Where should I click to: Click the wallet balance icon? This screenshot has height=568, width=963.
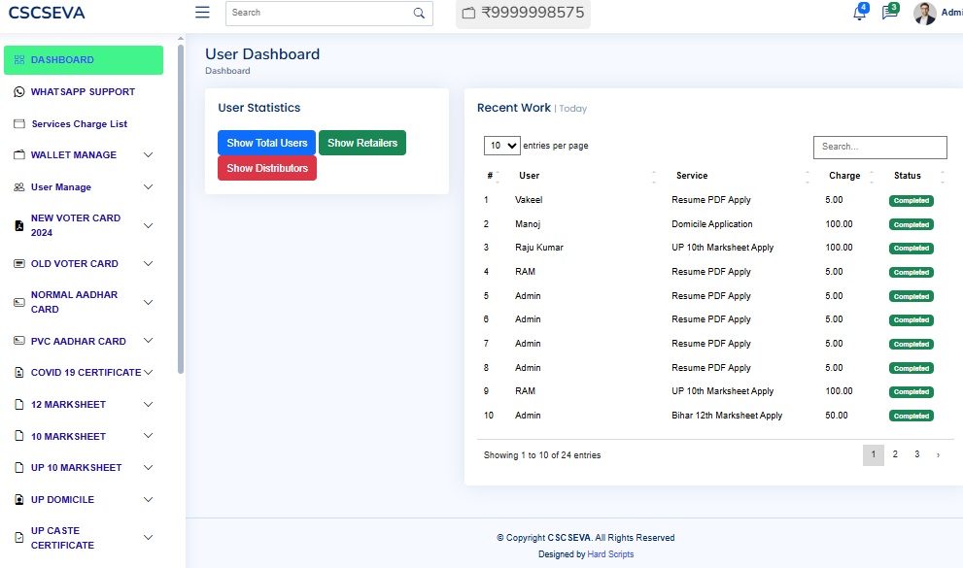point(468,14)
